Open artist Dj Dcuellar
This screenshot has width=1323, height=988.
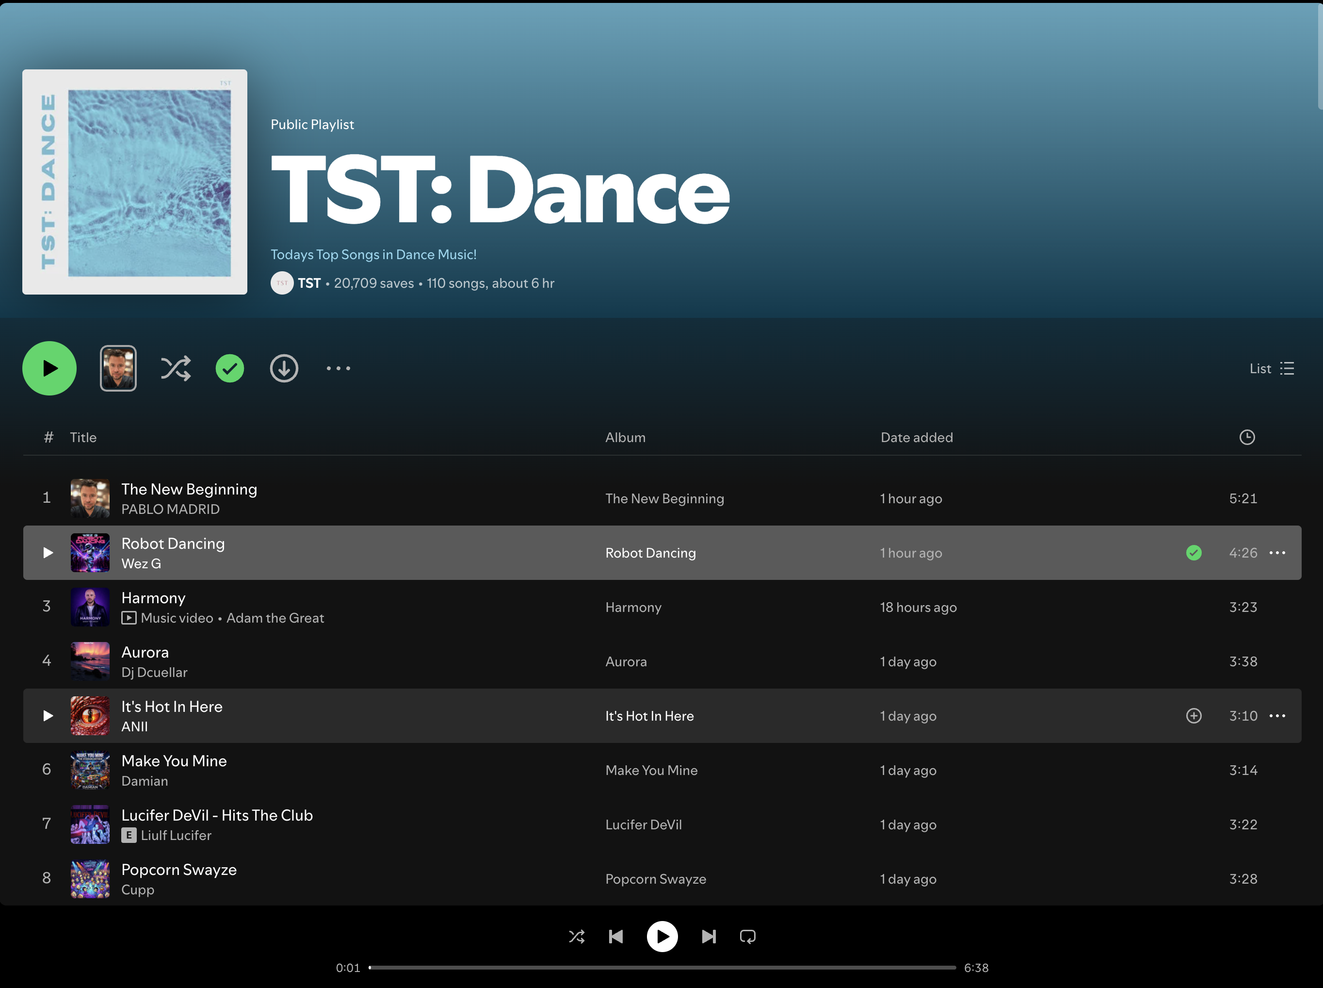(x=154, y=672)
